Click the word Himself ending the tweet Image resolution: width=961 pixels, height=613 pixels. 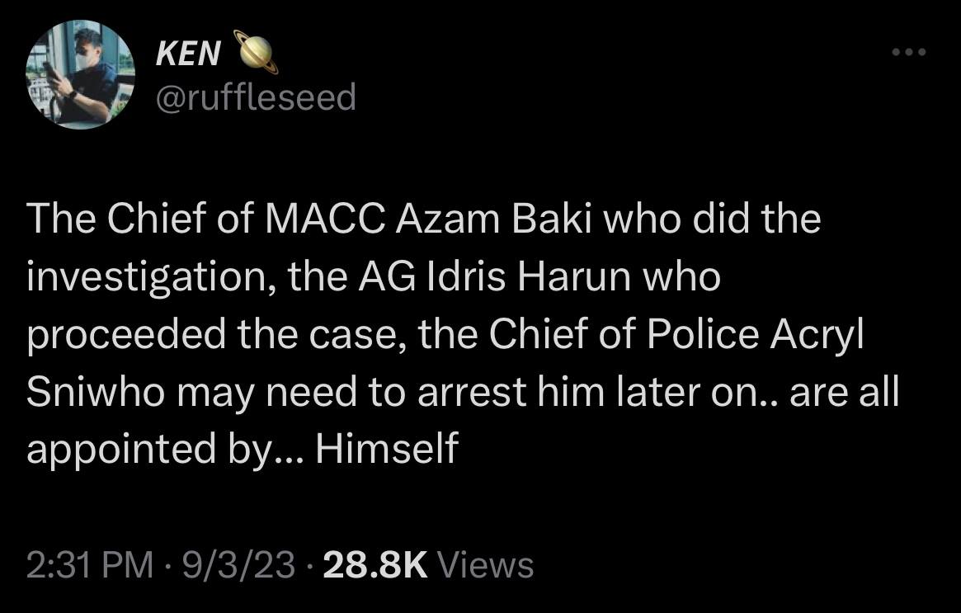(386, 449)
